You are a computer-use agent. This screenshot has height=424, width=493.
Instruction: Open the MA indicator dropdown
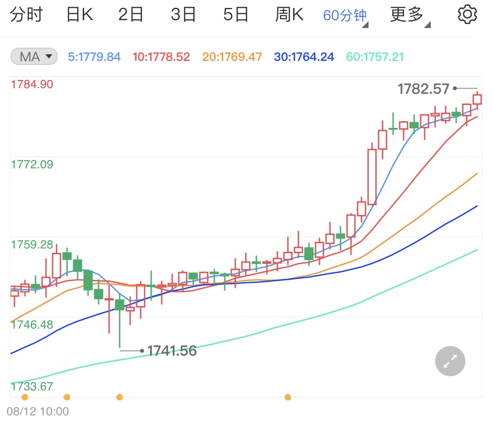coord(34,57)
